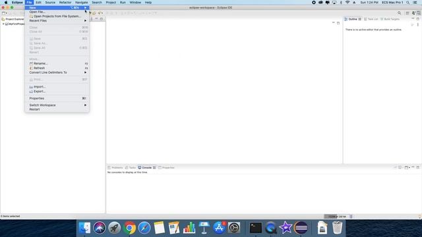The height and width of the screenshot is (237, 422).
Task: Open the Help menu
Action: tap(148, 3)
